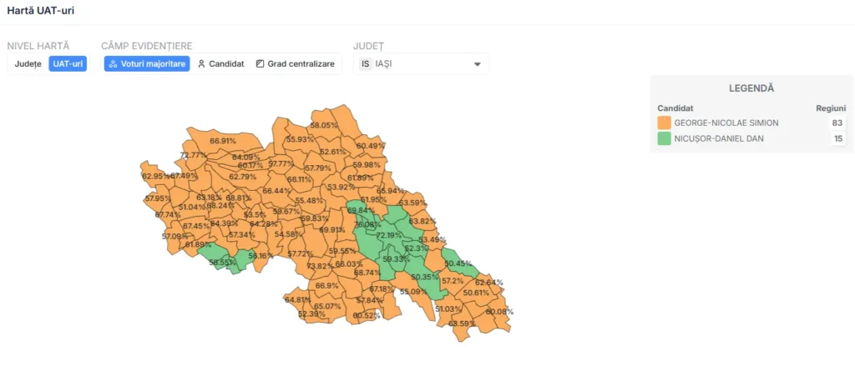Select the map region labeled 65.94%
The height and width of the screenshot is (381, 855).
pos(391,191)
